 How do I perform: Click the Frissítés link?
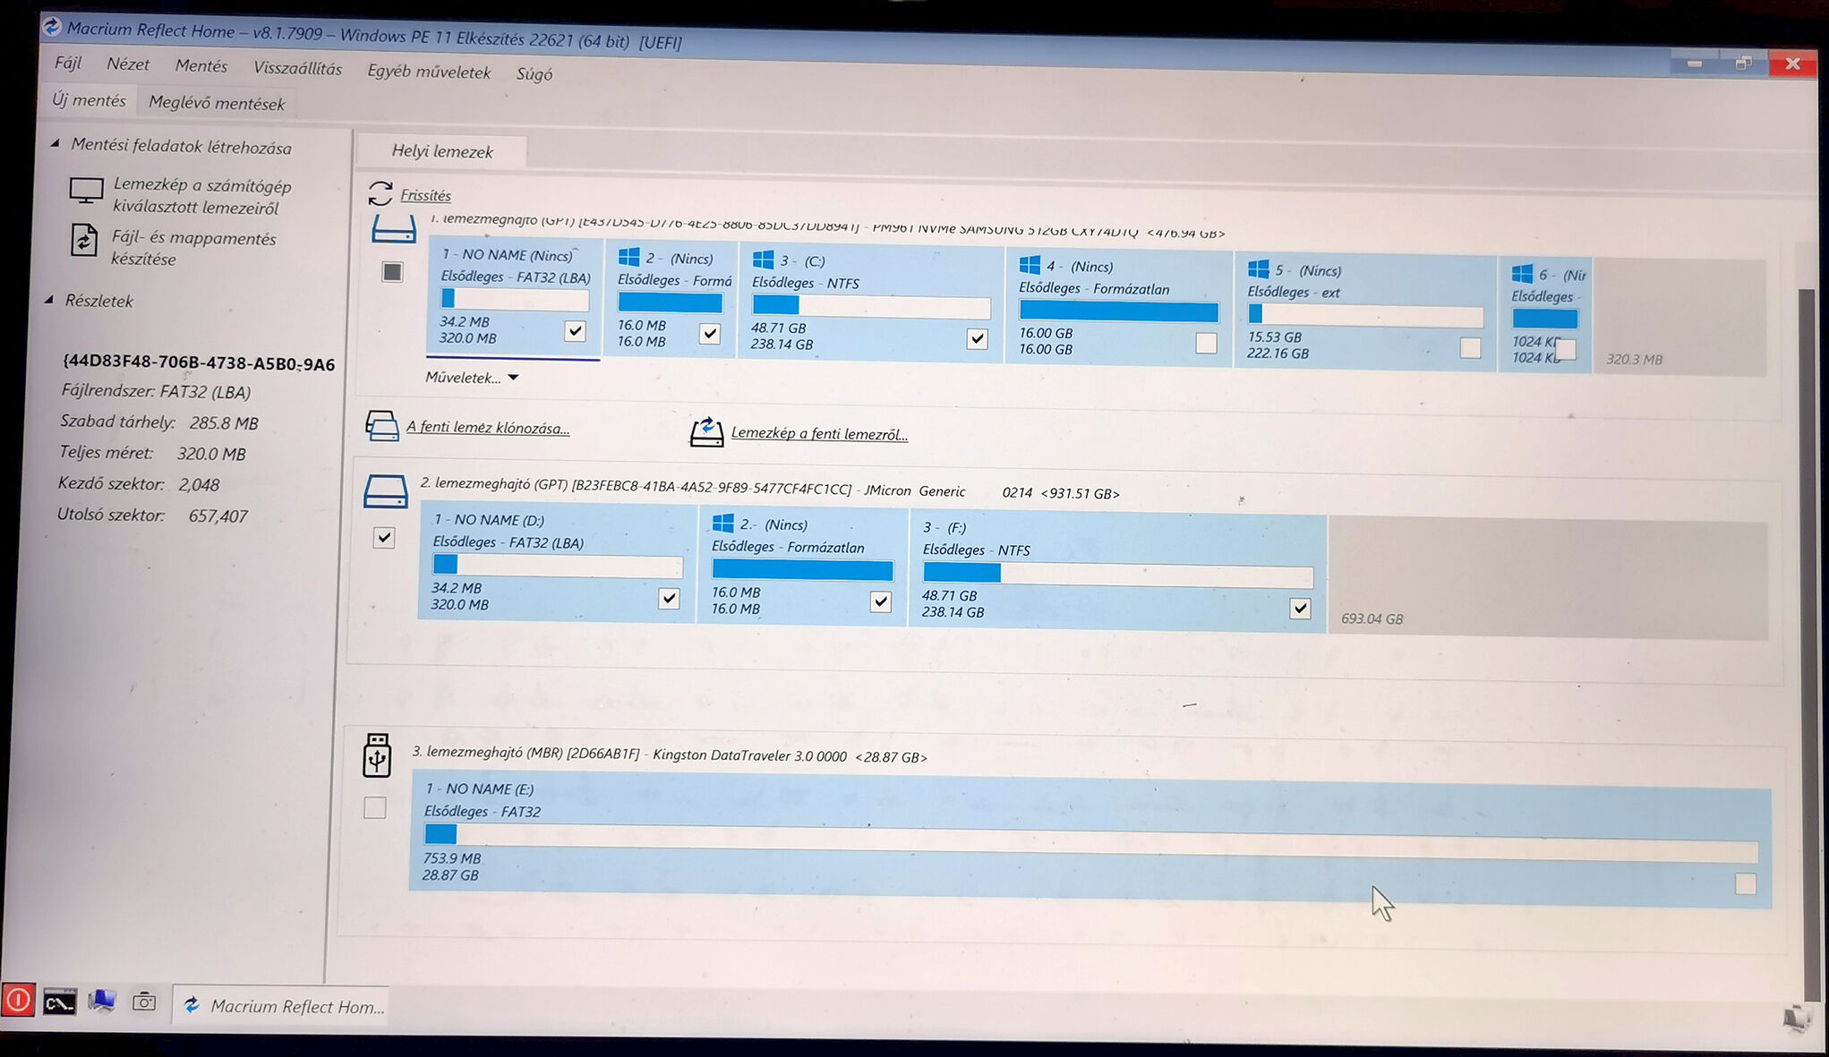(425, 195)
